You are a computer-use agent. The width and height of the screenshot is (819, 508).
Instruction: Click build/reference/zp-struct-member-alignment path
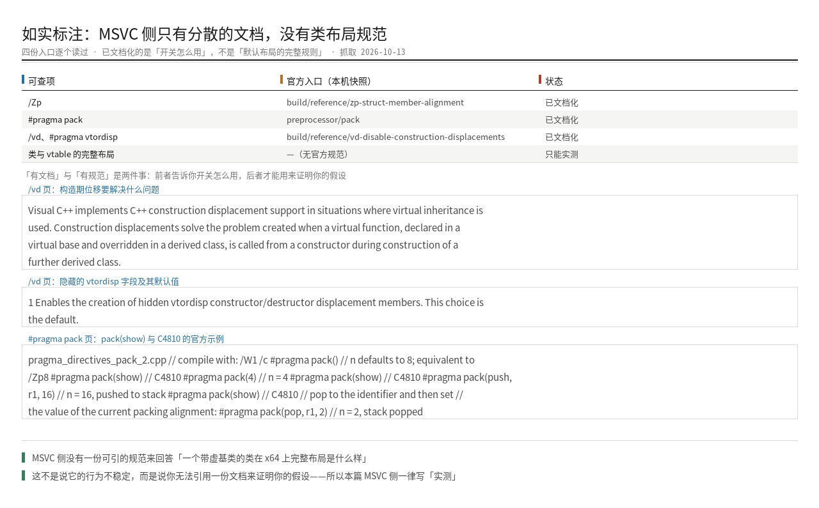coord(375,102)
